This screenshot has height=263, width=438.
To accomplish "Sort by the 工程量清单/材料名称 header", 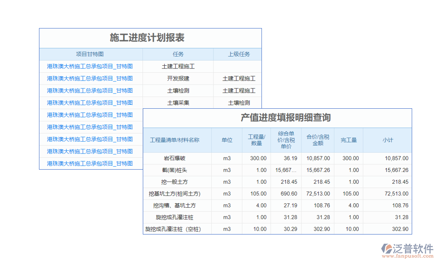I will [x=174, y=140].
